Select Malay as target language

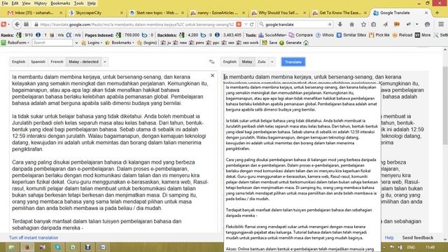pos(247,62)
